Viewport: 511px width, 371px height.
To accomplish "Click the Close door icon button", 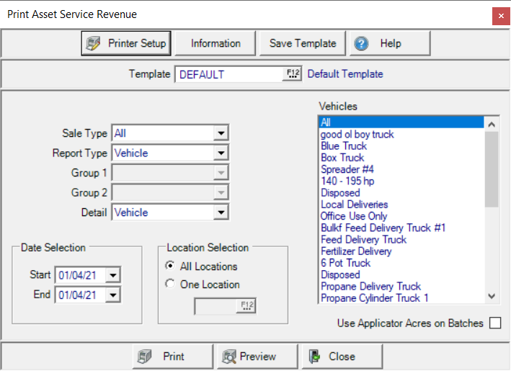I will point(314,356).
